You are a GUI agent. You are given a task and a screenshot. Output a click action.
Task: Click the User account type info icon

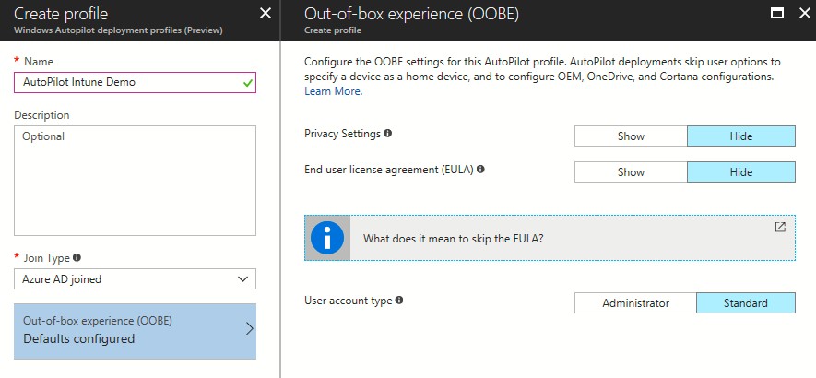click(x=399, y=301)
